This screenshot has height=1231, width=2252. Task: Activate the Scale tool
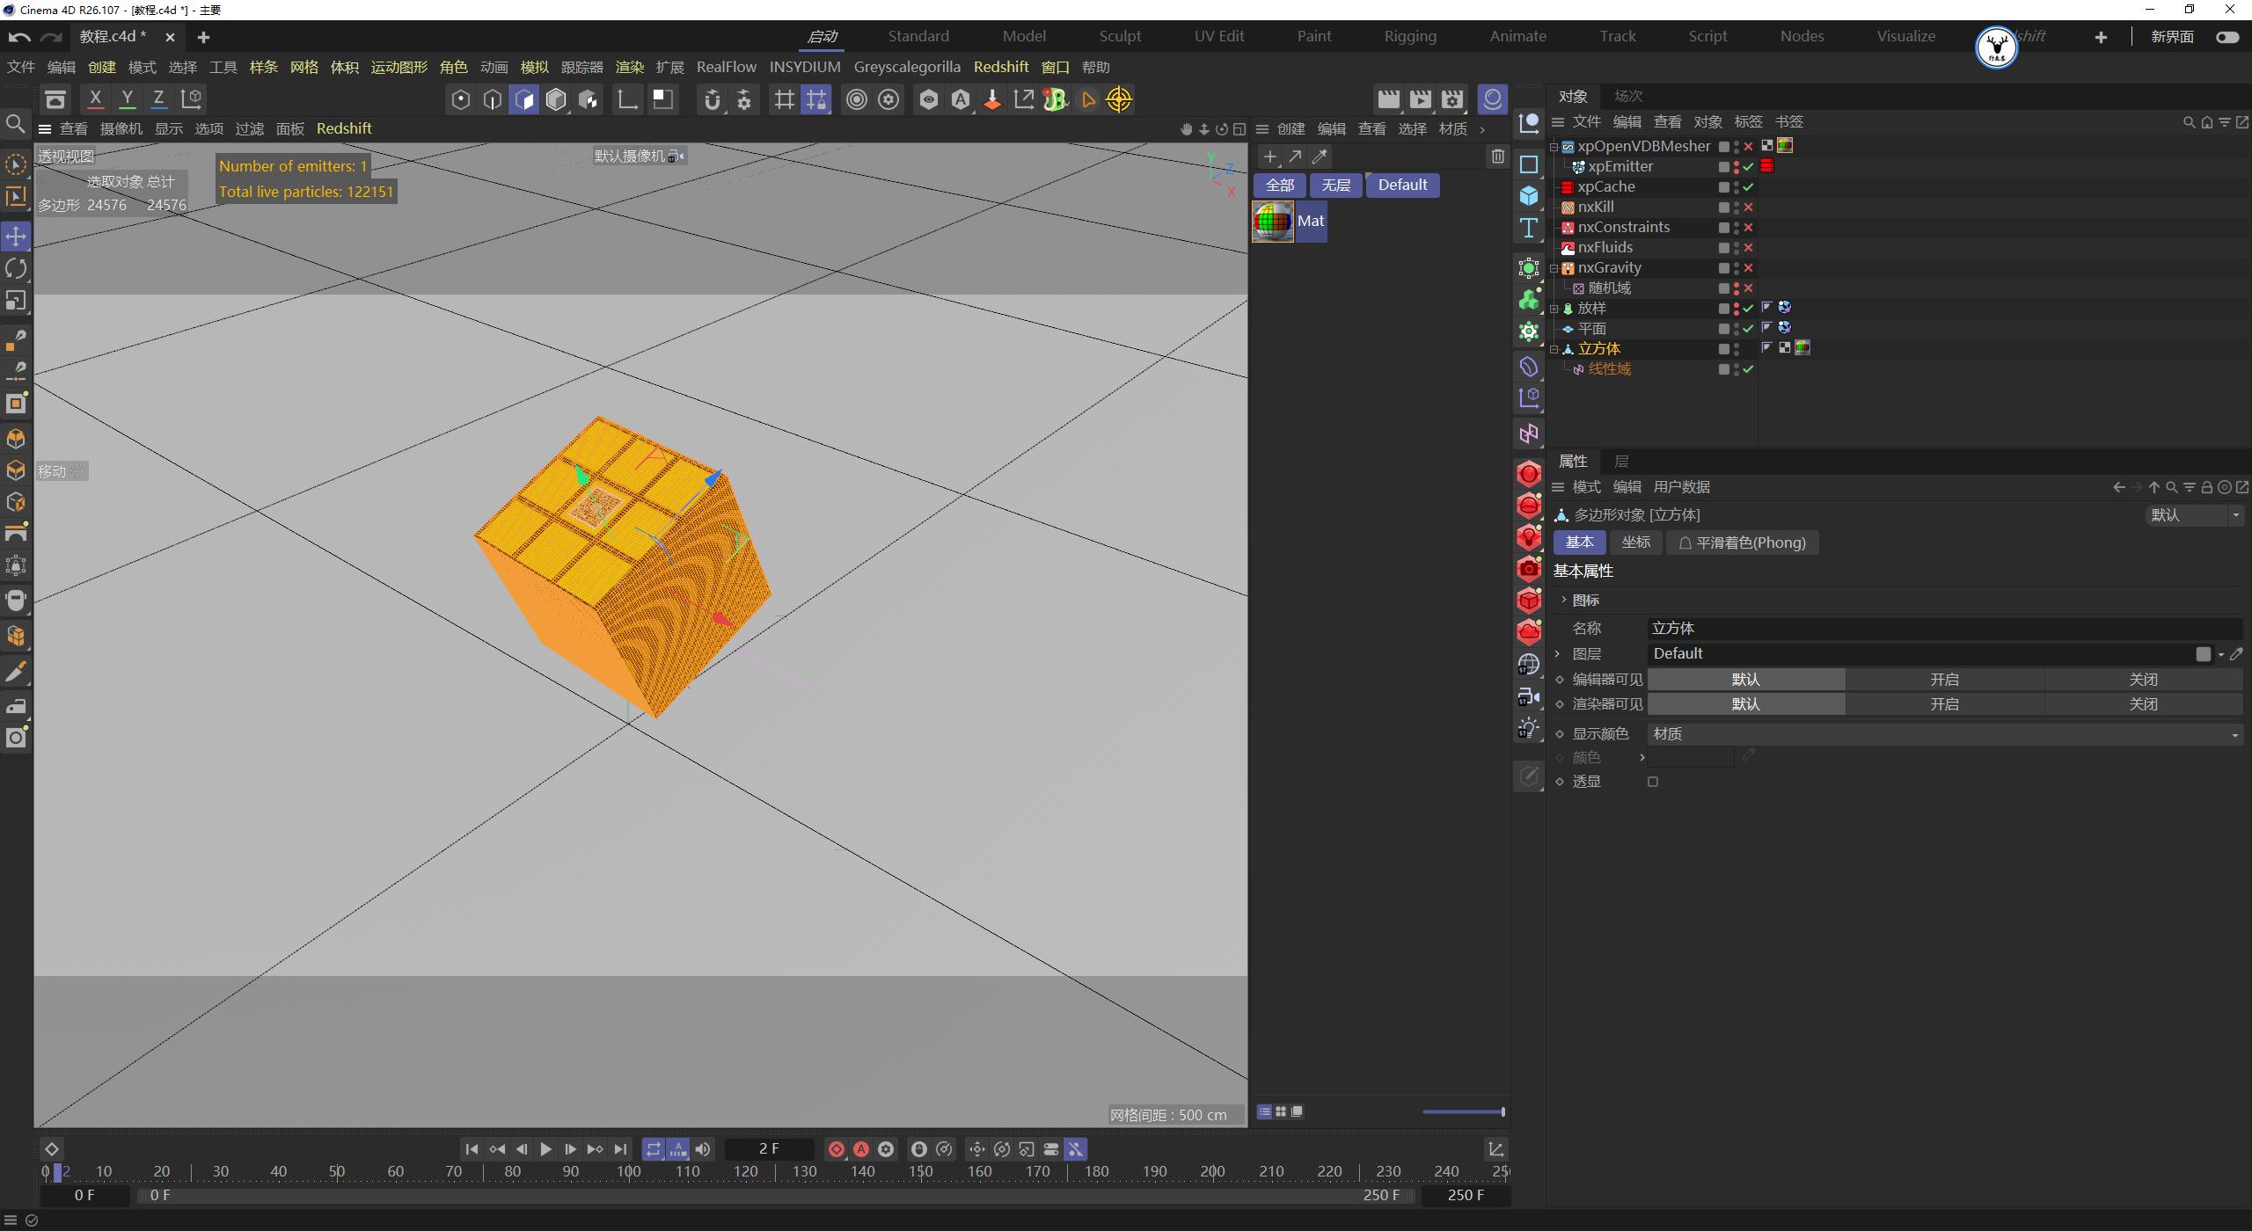click(15, 300)
